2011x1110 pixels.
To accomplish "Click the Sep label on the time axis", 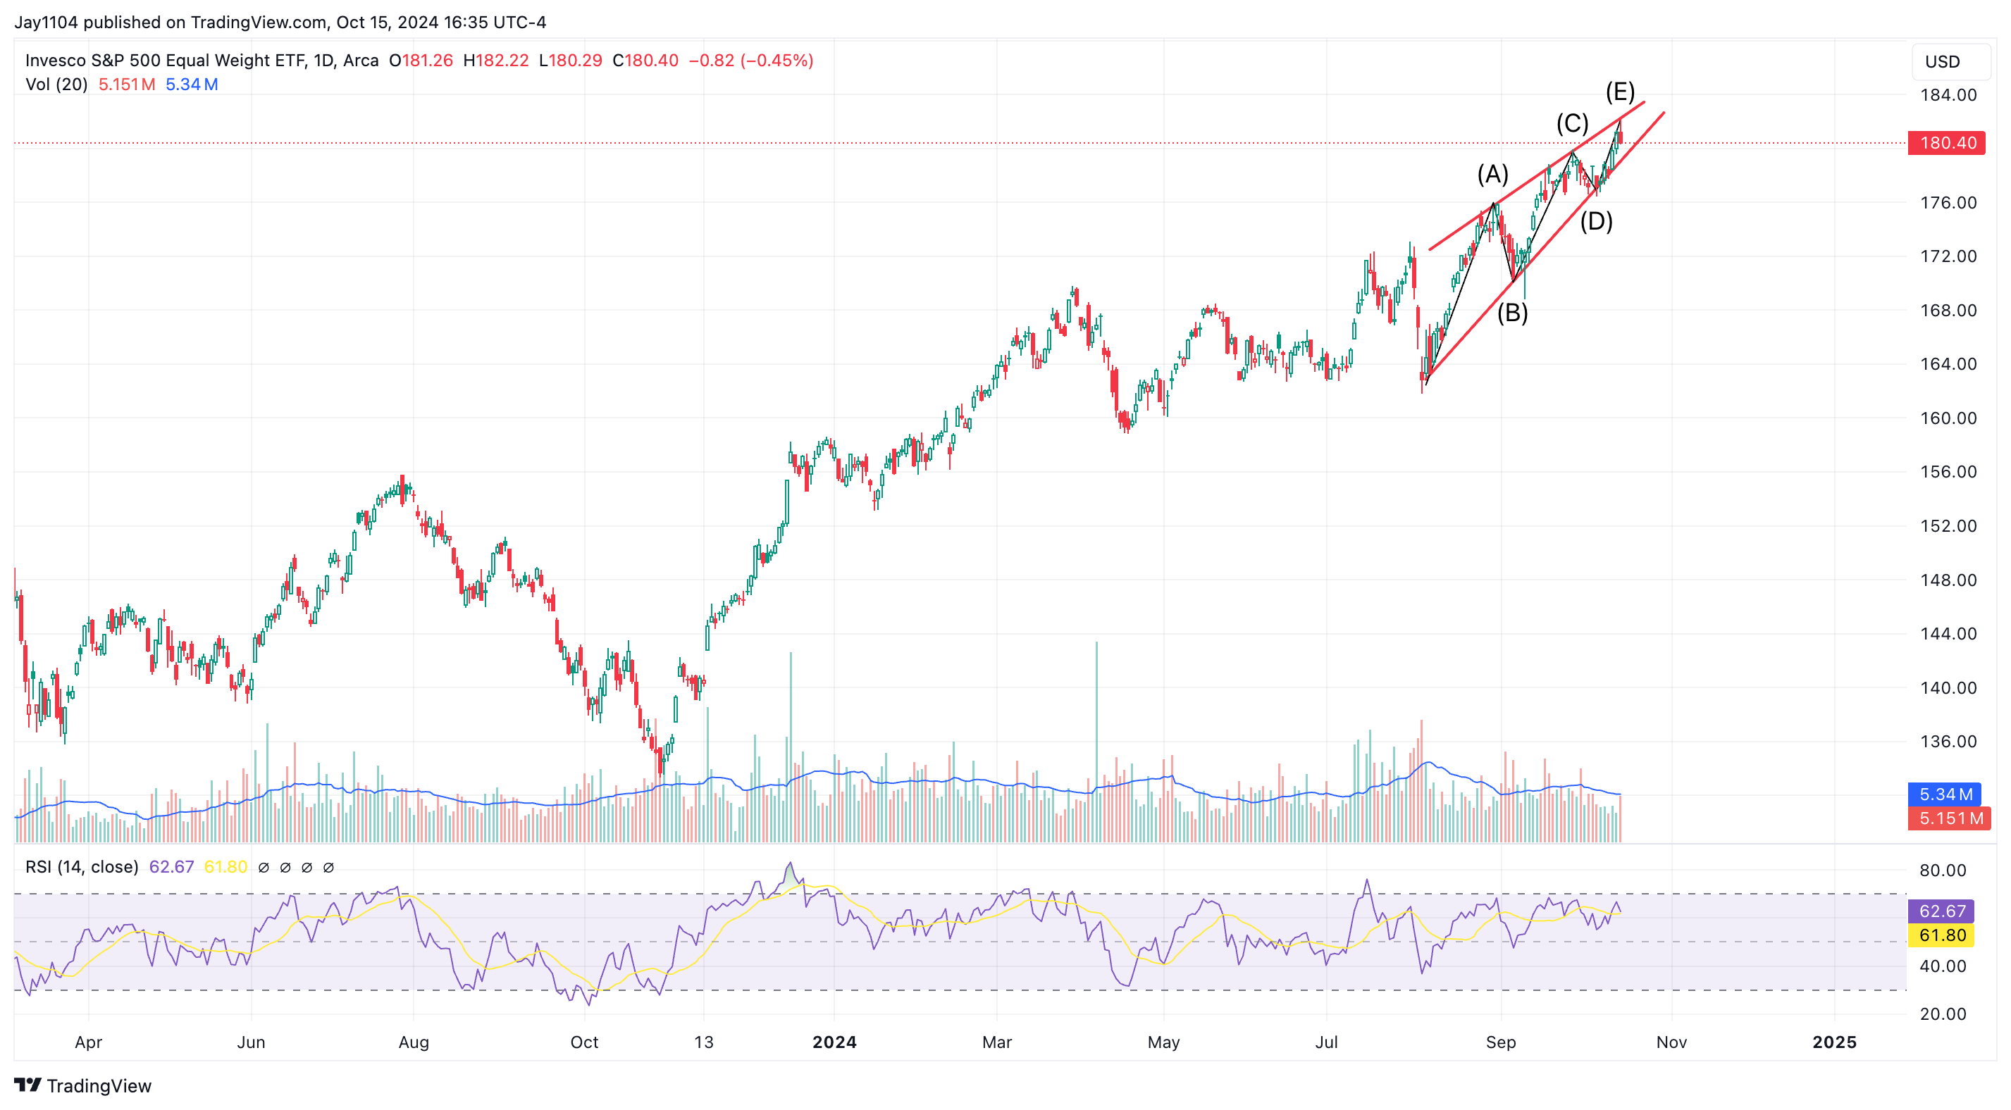I will click(1500, 1042).
